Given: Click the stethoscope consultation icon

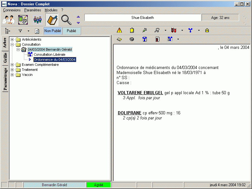Looking at the screenshot, I should pos(157,30).
